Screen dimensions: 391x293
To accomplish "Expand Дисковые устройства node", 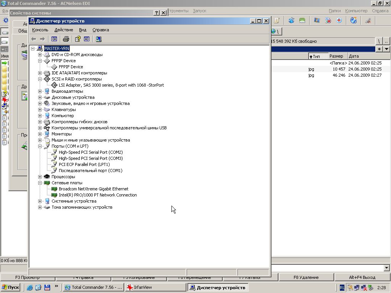I will click(40, 97).
